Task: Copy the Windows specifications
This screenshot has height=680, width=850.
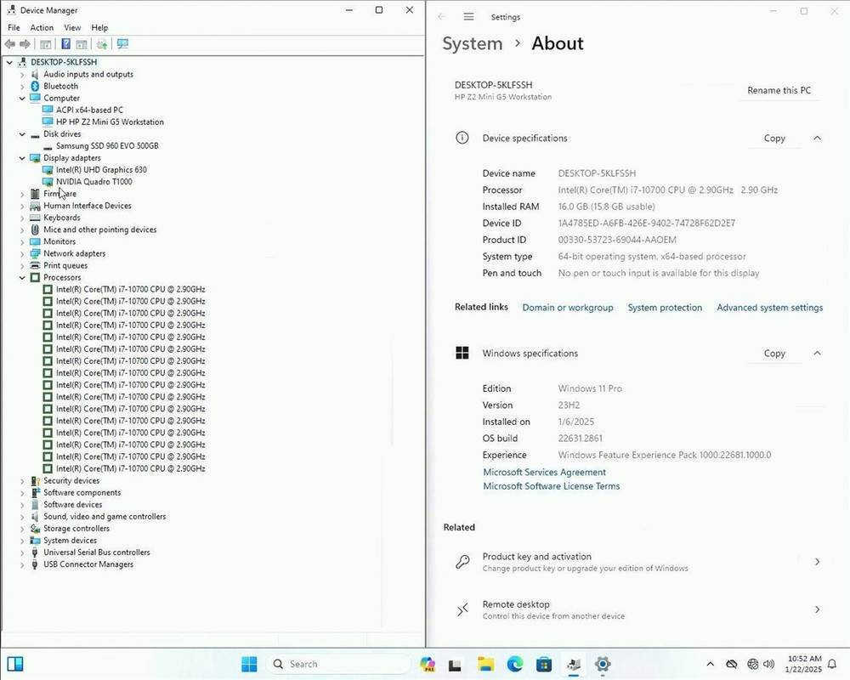Action: (774, 353)
